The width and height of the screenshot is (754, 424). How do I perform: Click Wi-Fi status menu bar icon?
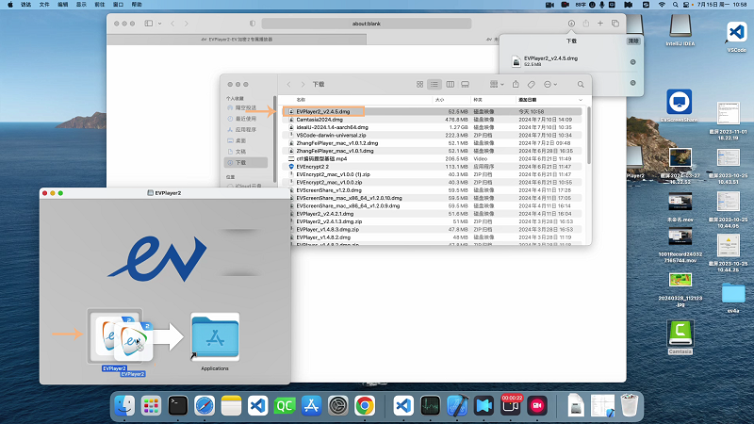pos(662,5)
